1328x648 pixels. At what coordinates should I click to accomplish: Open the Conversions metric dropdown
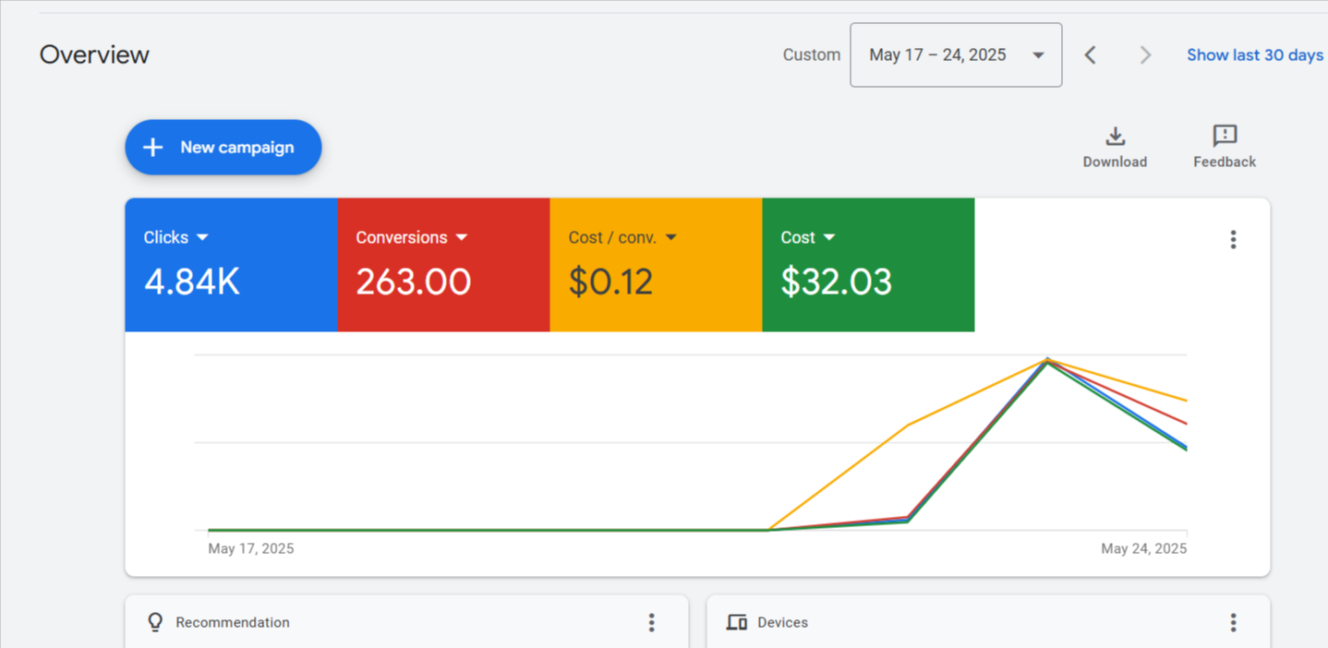[x=462, y=237]
